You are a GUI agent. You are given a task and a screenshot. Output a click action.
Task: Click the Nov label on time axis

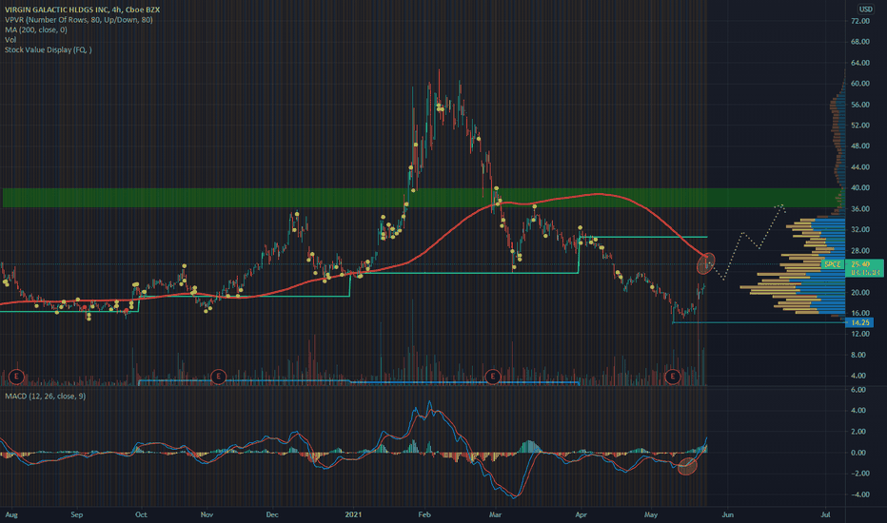(x=207, y=514)
